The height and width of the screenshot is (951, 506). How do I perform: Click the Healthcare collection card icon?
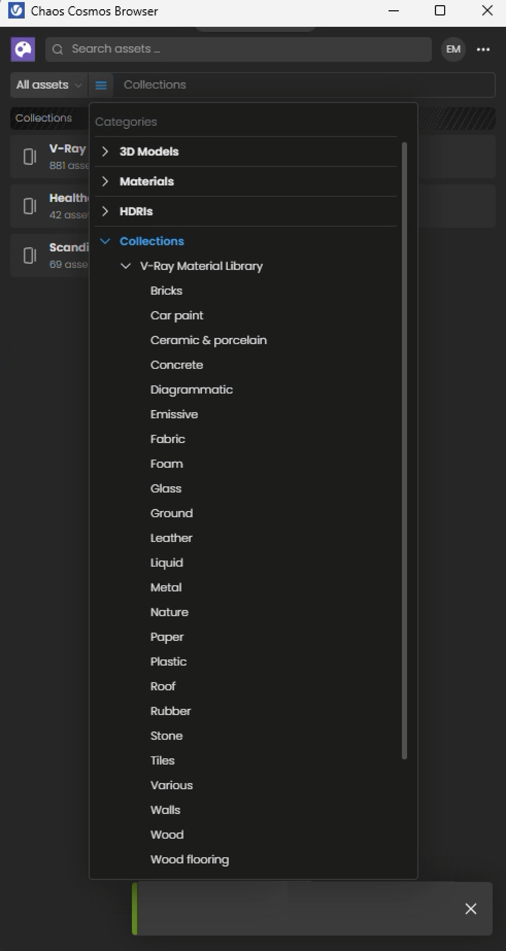[x=30, y=206]
